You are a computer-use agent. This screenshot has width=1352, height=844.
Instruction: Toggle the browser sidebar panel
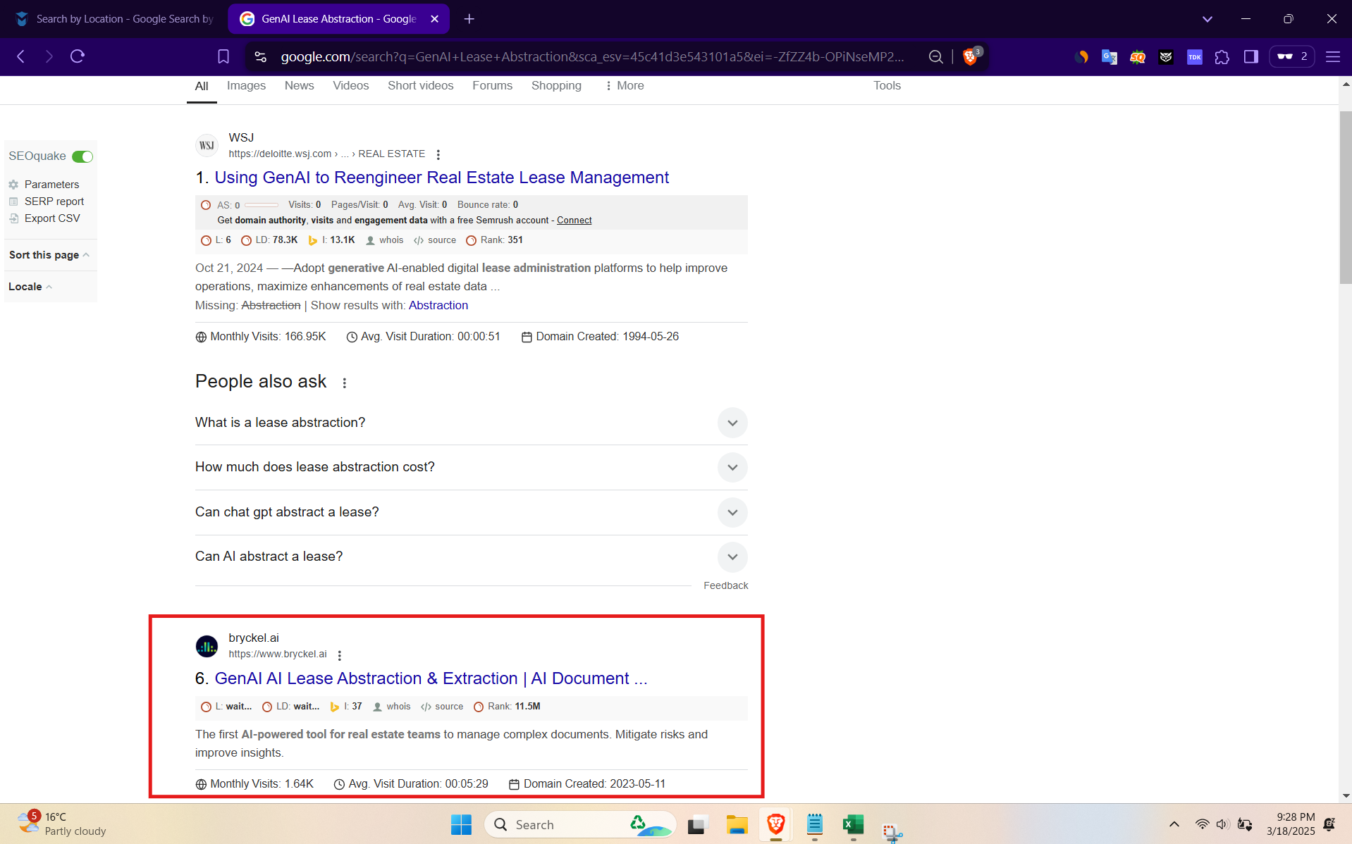pyautogui.click(x=1251, y=56)
